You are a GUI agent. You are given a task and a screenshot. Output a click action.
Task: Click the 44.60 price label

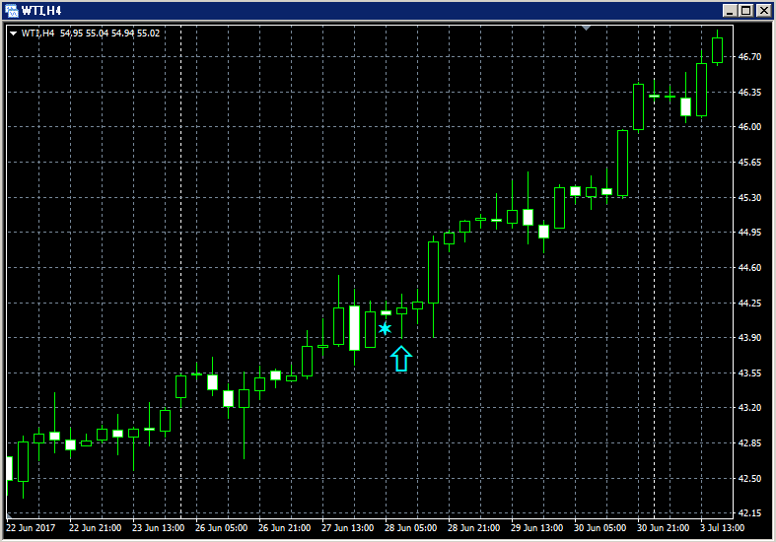[x=749, y=267]
